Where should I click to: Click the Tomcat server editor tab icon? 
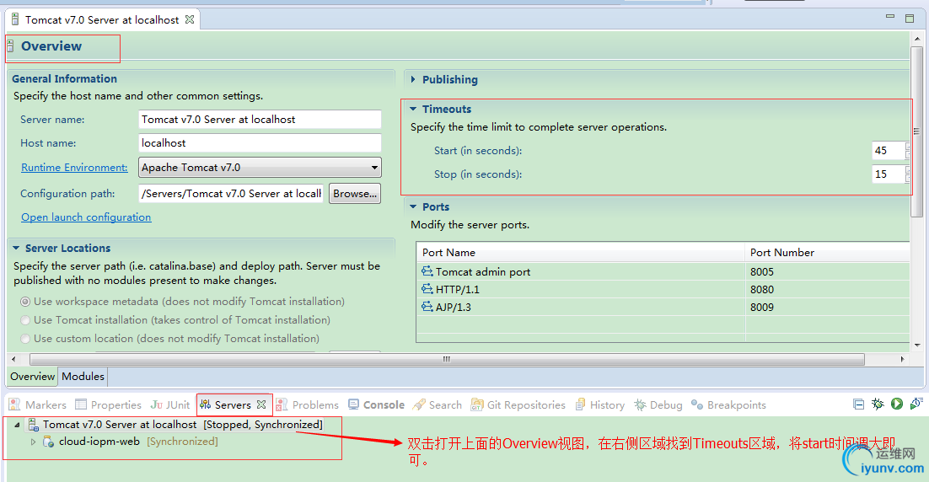(15, 19)
